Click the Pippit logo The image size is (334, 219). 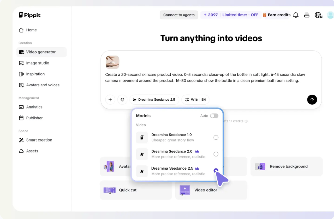(x=29, y=15)
